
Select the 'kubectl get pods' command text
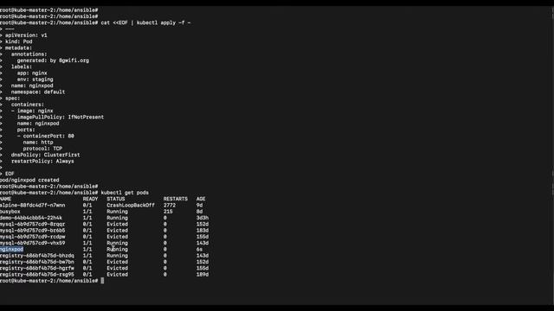(125, 193)
